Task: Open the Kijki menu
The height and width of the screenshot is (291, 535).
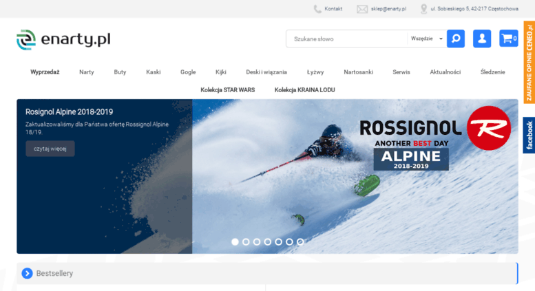Action: (x=221, y=72)
